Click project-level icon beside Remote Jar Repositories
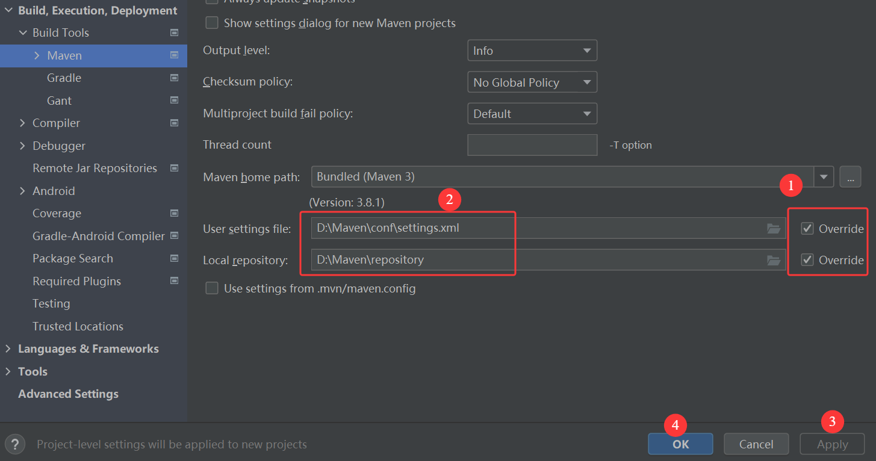This screenshot has height=461, width=876. (x=174, y=168)
